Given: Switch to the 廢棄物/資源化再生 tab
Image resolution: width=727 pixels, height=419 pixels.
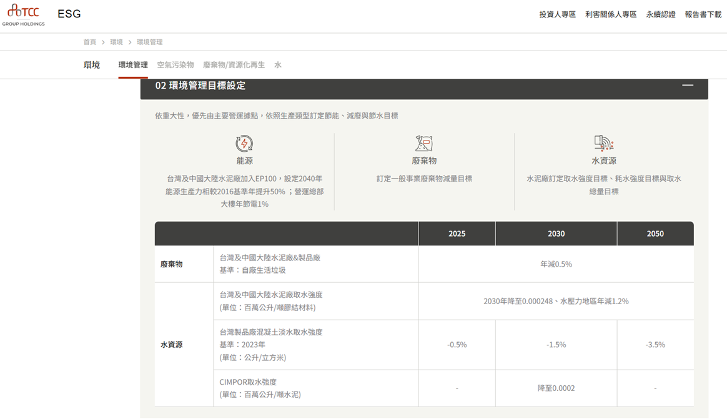Looking at the screenshot, I should click(234, 65).
